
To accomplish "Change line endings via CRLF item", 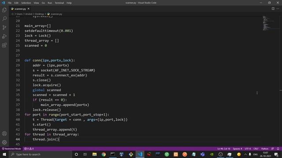I will click(256, 149).
